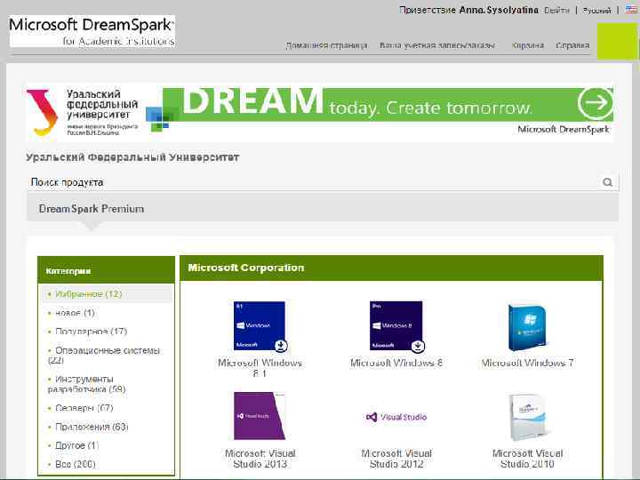Click the Microsoft Windows 7 title link
Screen dimensions: 640x480
(527, 363)
